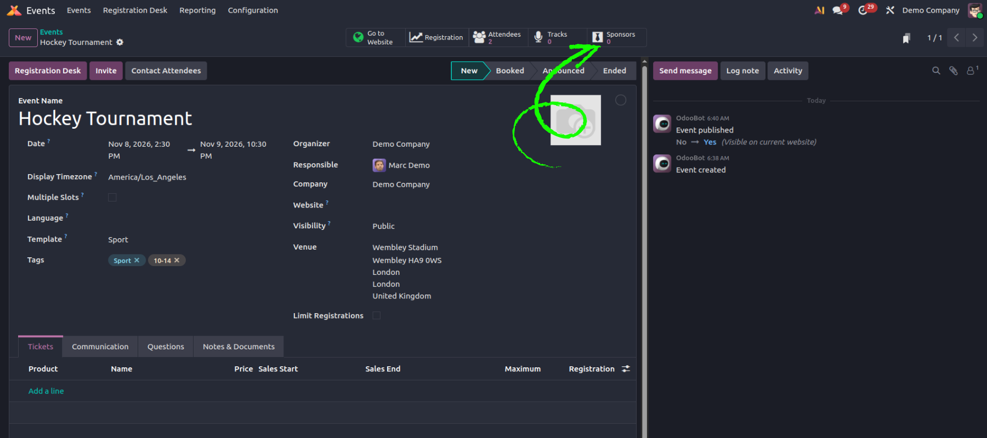Open the Sponsors stat button
The width and height of the screenshot is (987, 438).
[616, 38]
